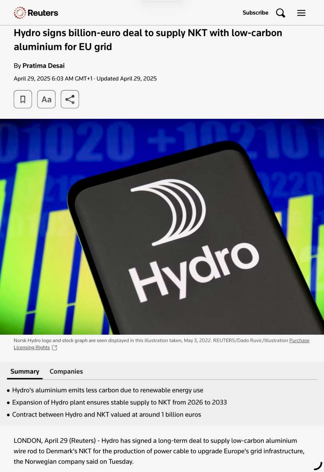This screenshot has height=472, width=324.
Task: Open the Aa text size button
Action: point(46,99)
